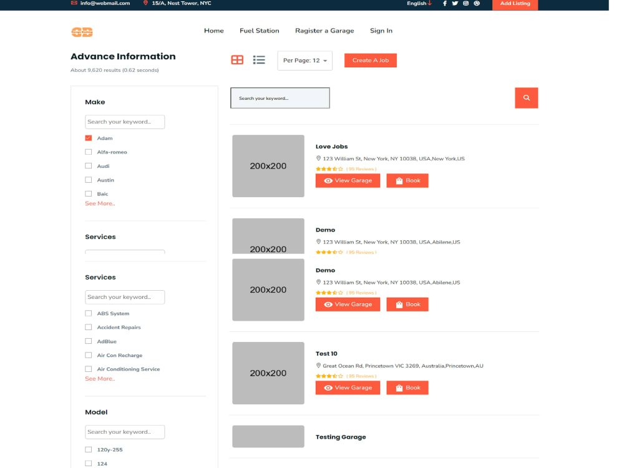
Task: Click the envelope icon beside info@webmail.com
Action: [74, 2]
